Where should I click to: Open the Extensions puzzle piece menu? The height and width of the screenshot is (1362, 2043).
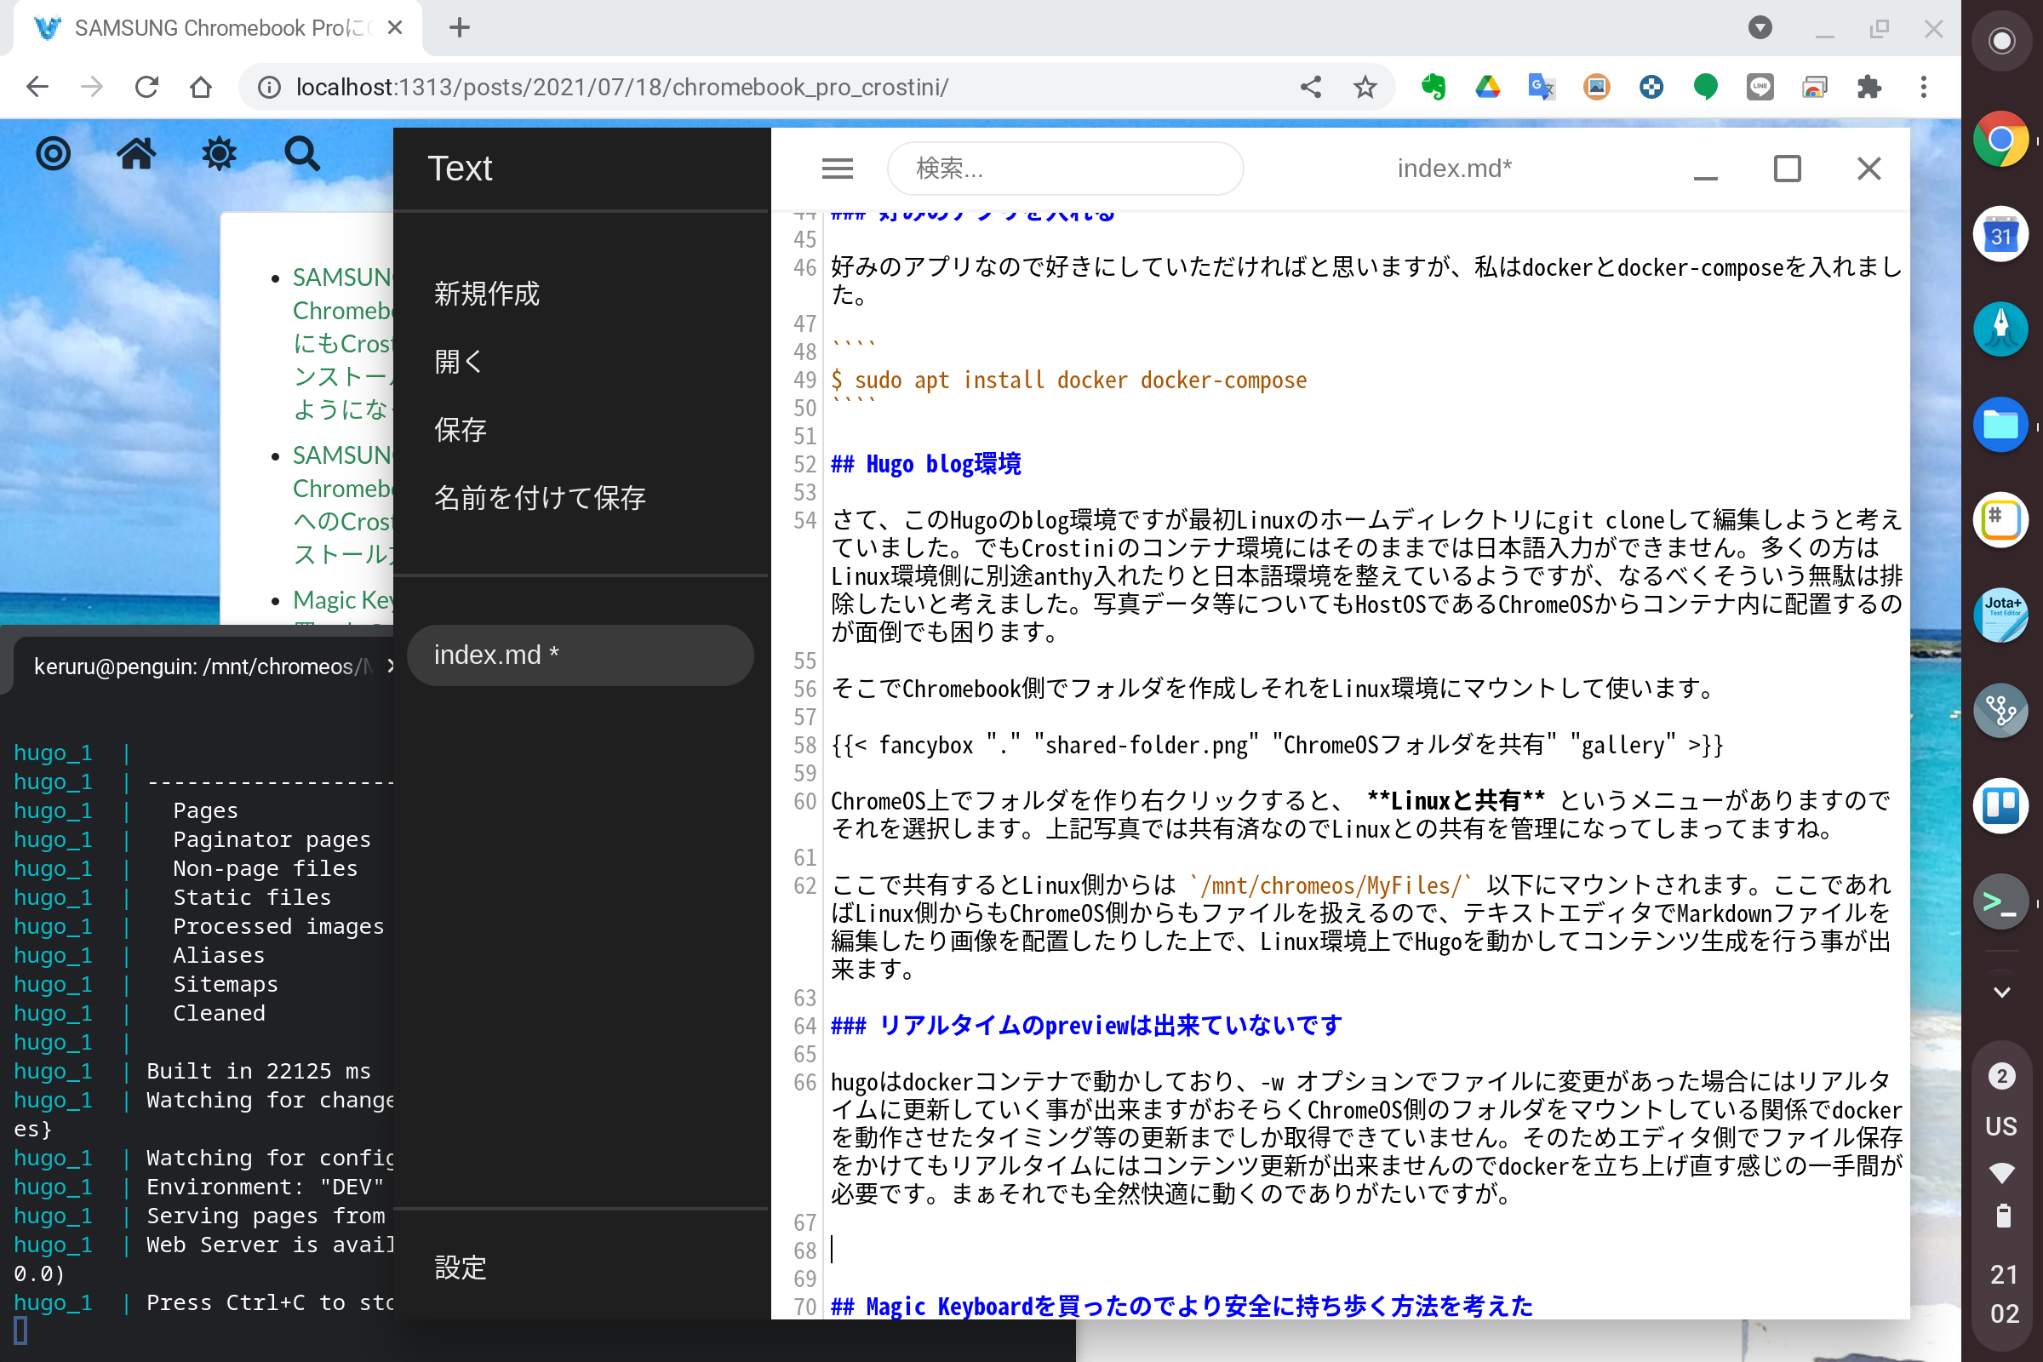(x=1868, y=87)
